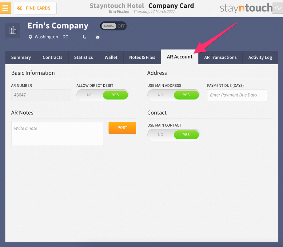Click the Erin Fischer user name
The image size is (283, 247).
[x=119, y=12]
